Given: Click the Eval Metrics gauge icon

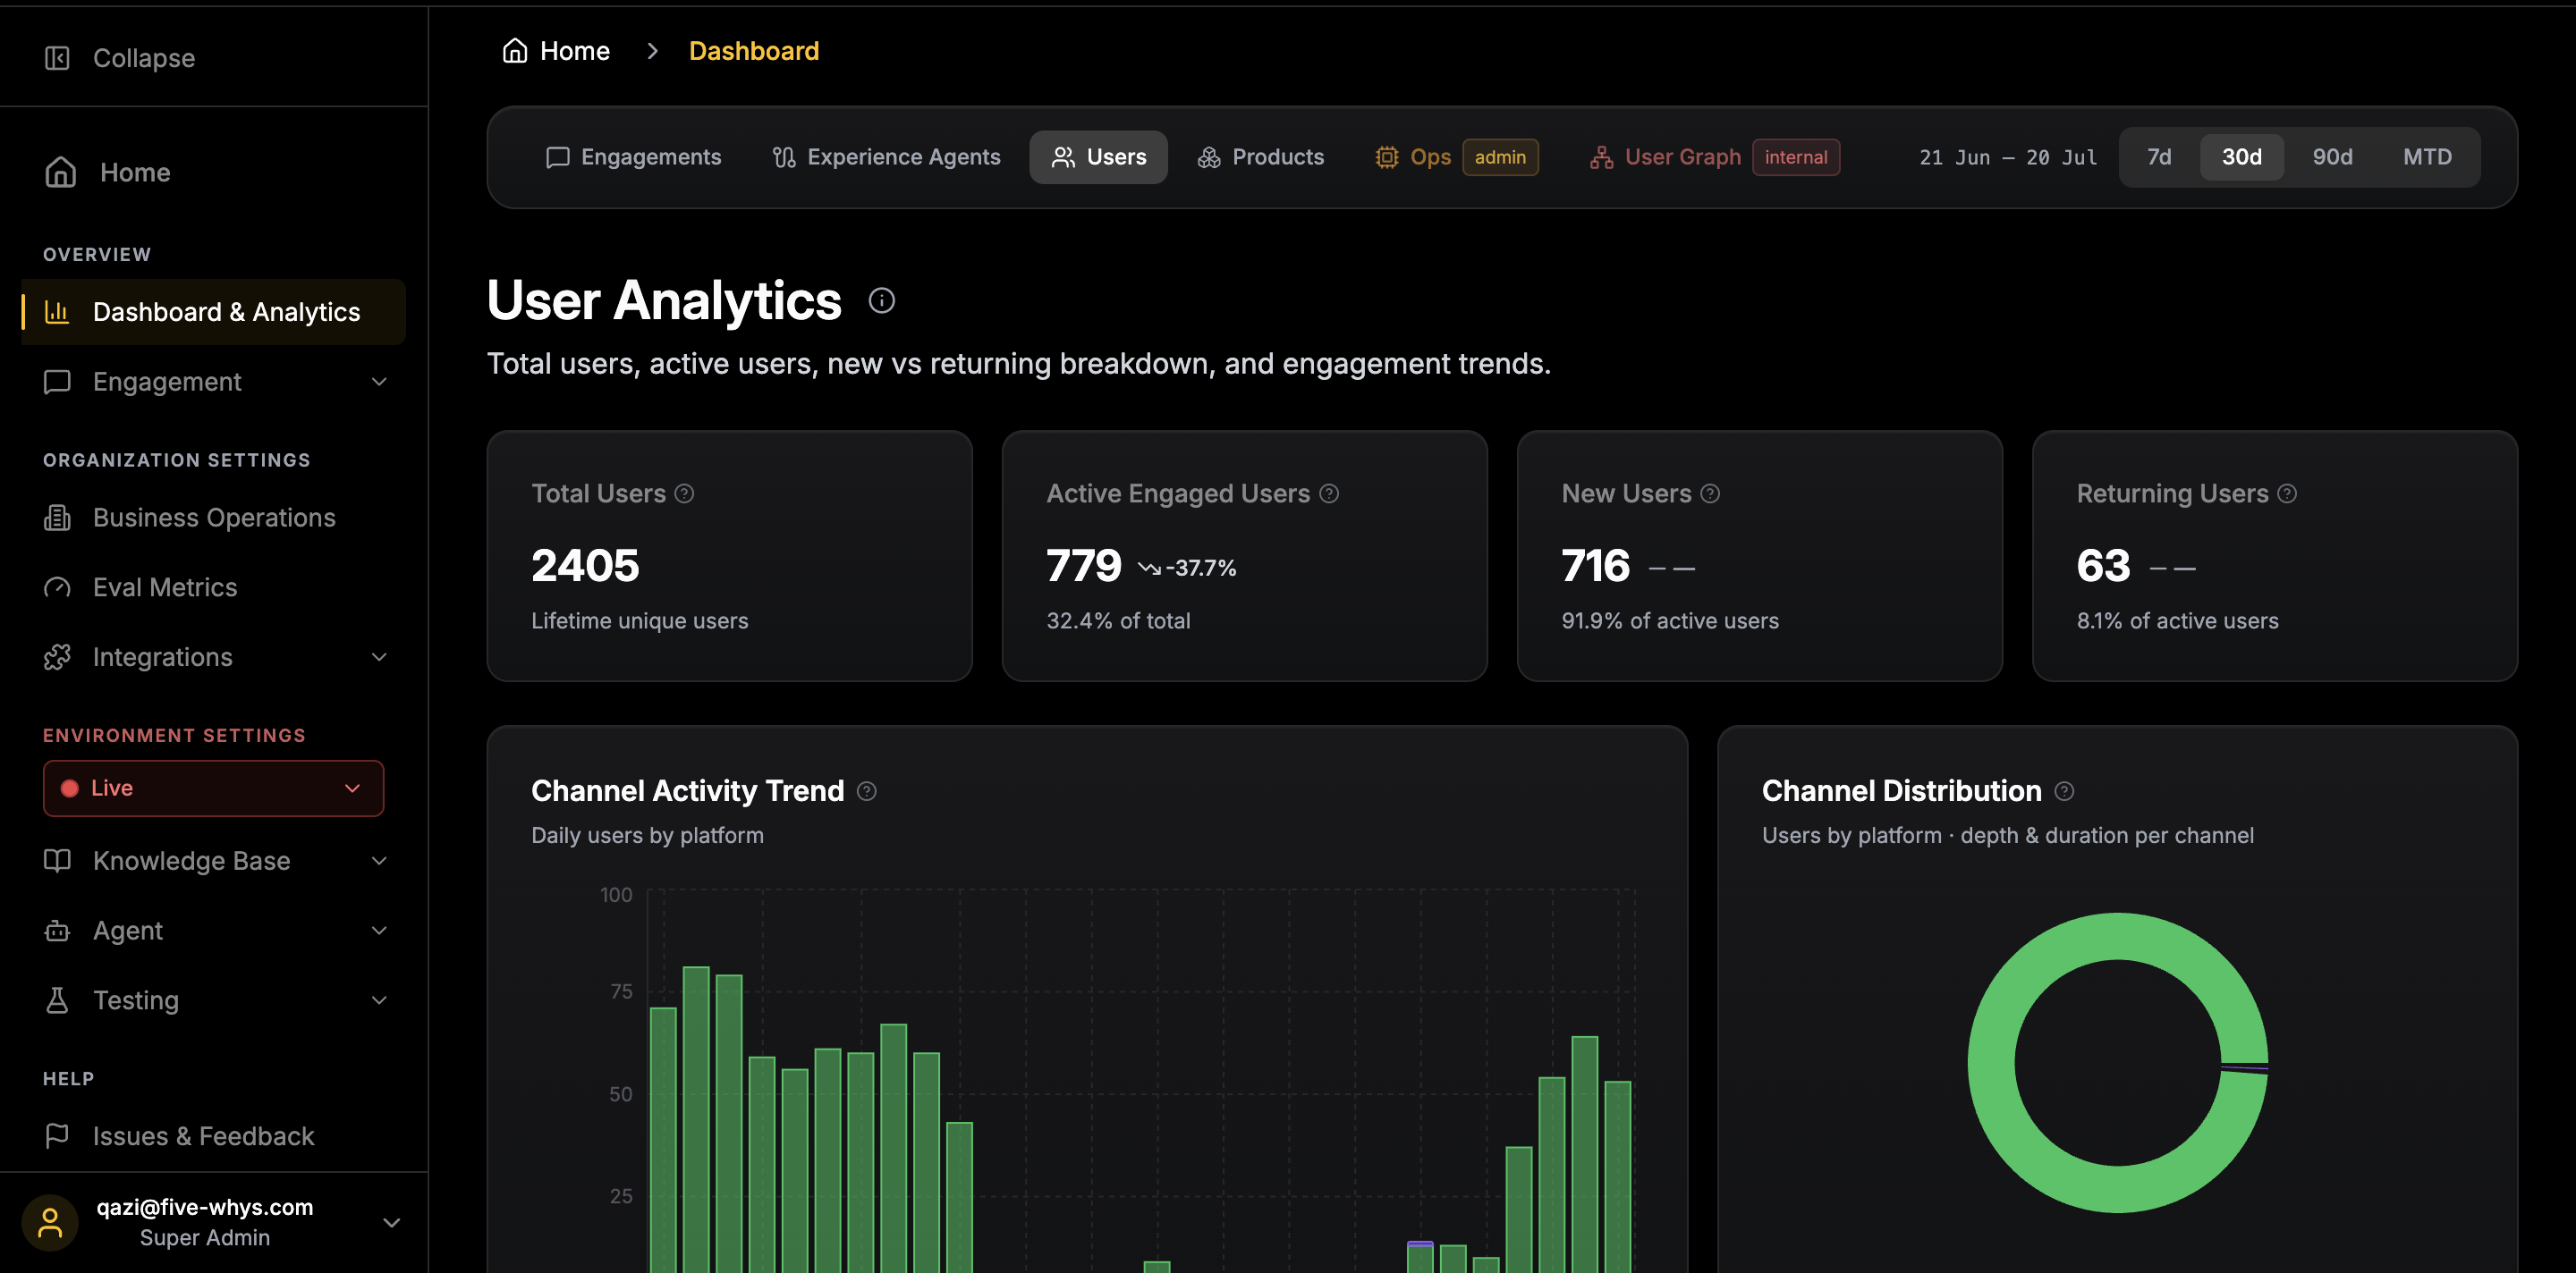Looking at the screenshot, I should point(57,587).
